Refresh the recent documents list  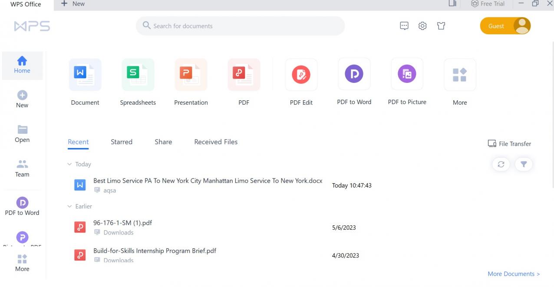501,164
